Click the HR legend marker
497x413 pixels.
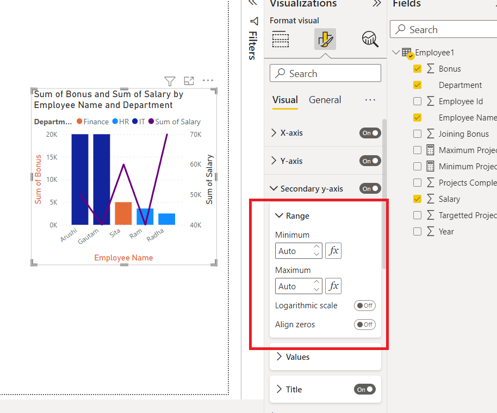(115, 122)
